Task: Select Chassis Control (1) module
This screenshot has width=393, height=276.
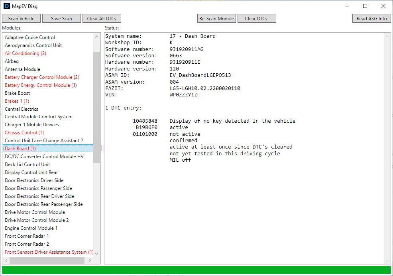Action: (24, 133)
